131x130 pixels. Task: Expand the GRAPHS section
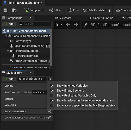tap(24, 86)
